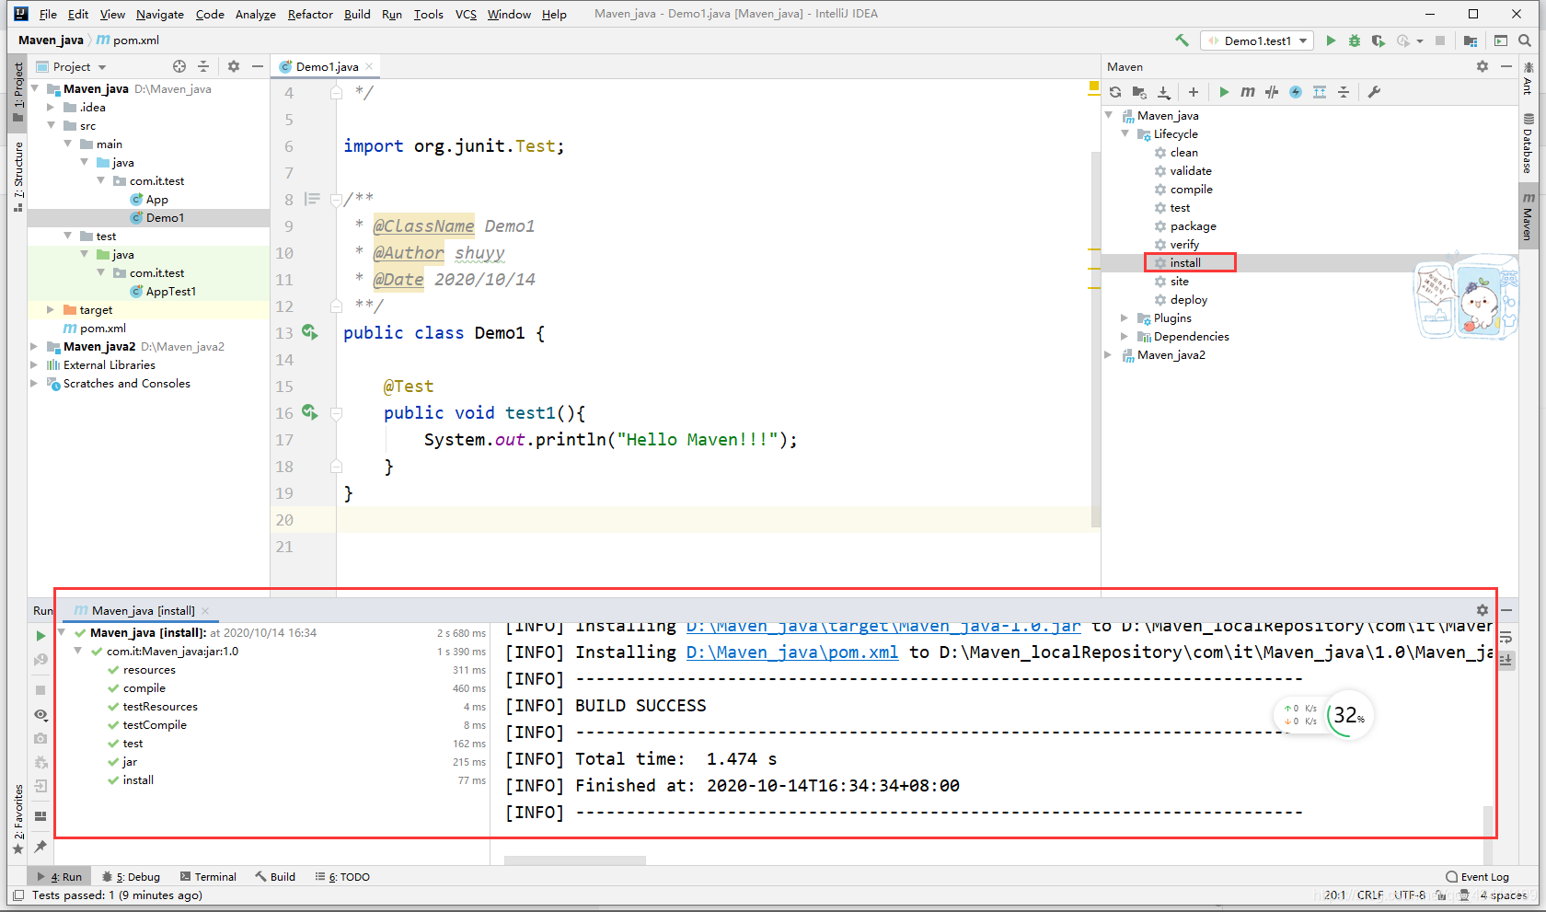Locate opened file in Project view
Screen dimensions: 1546x912
click(x=179, y=66)
